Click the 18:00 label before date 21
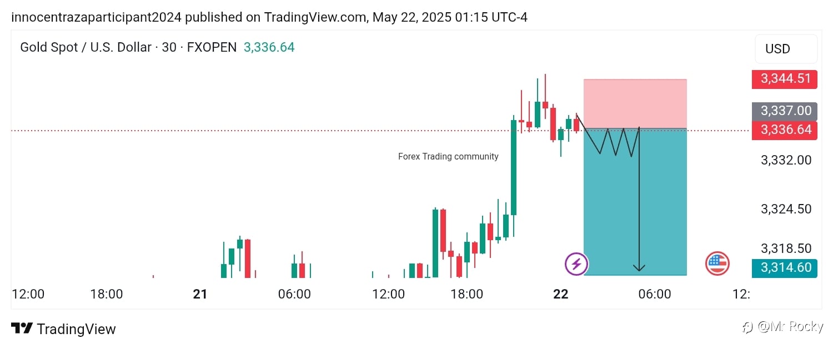The image size is (833, 348). pos(107,294)
